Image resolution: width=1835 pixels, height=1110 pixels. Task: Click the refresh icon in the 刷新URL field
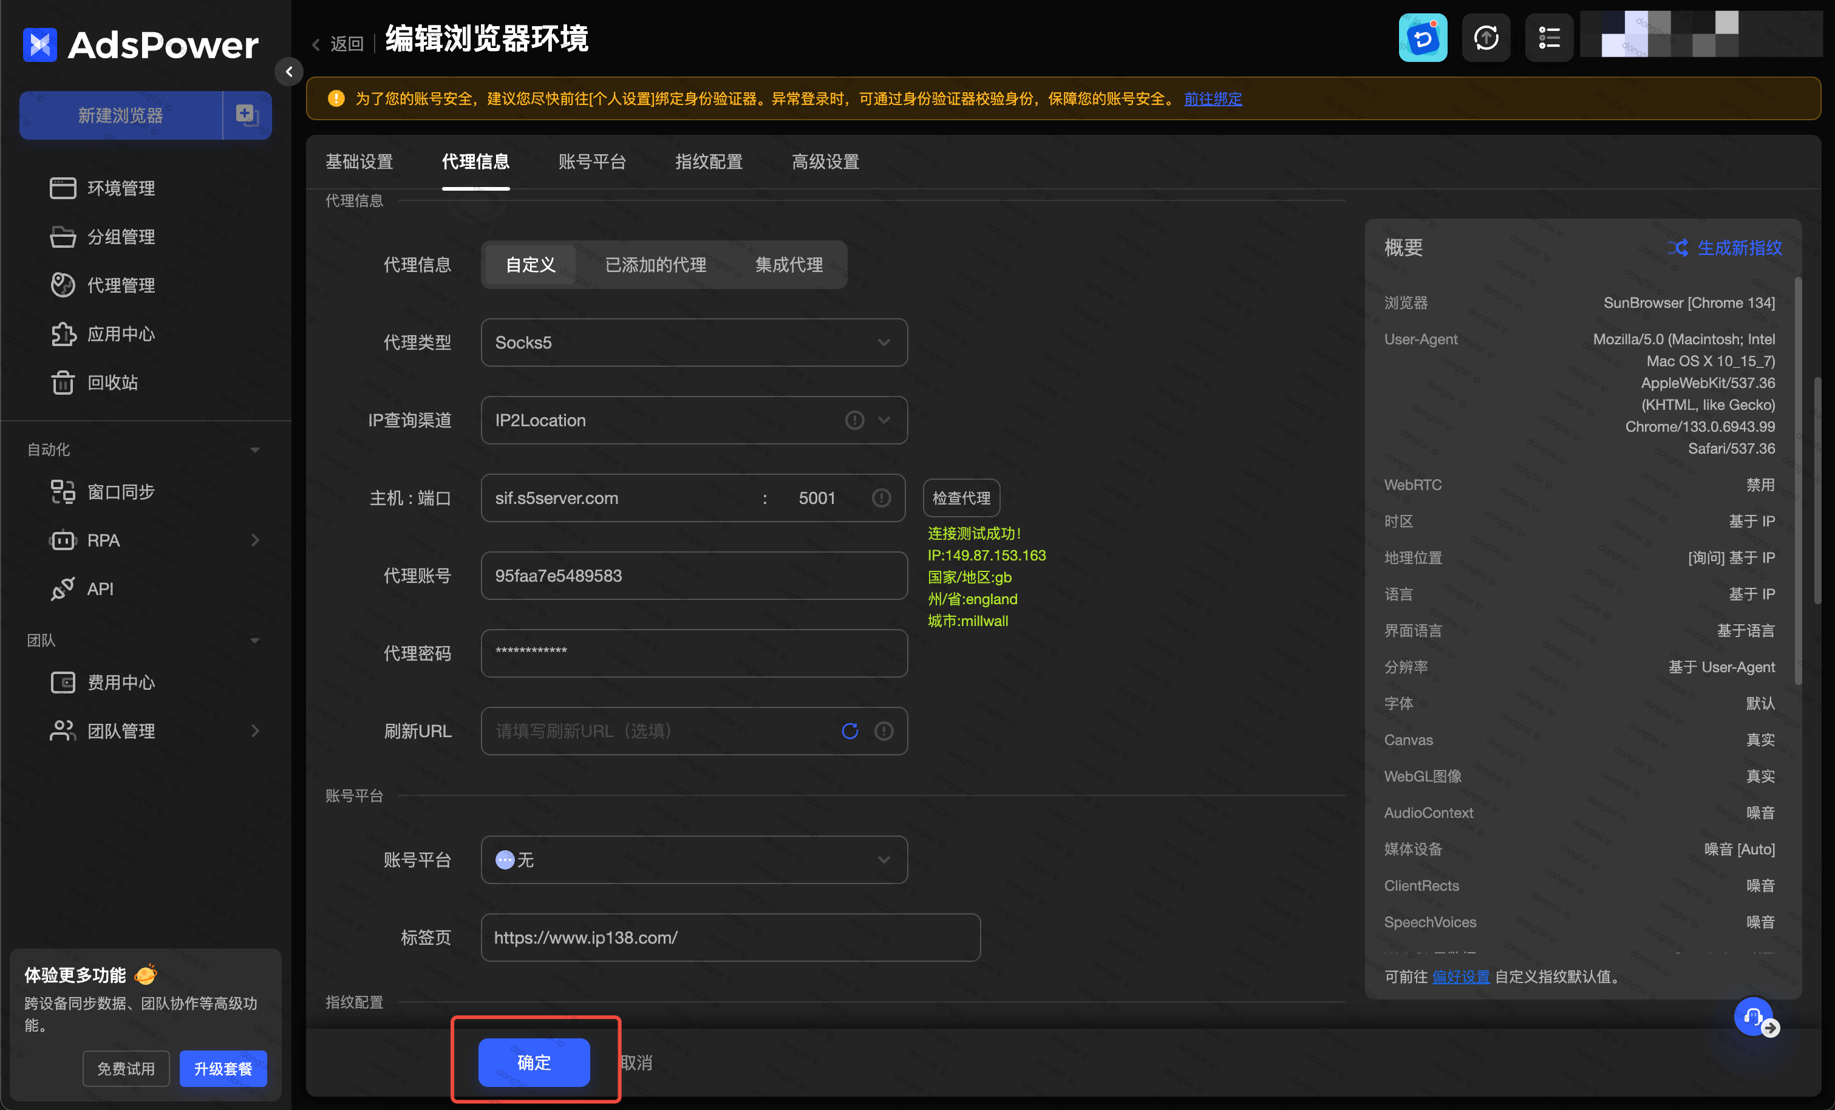pyautogui.click(x=849, y=731)
